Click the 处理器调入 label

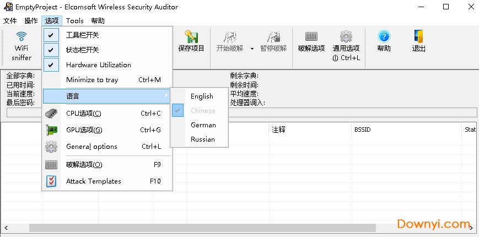(247, 103)
